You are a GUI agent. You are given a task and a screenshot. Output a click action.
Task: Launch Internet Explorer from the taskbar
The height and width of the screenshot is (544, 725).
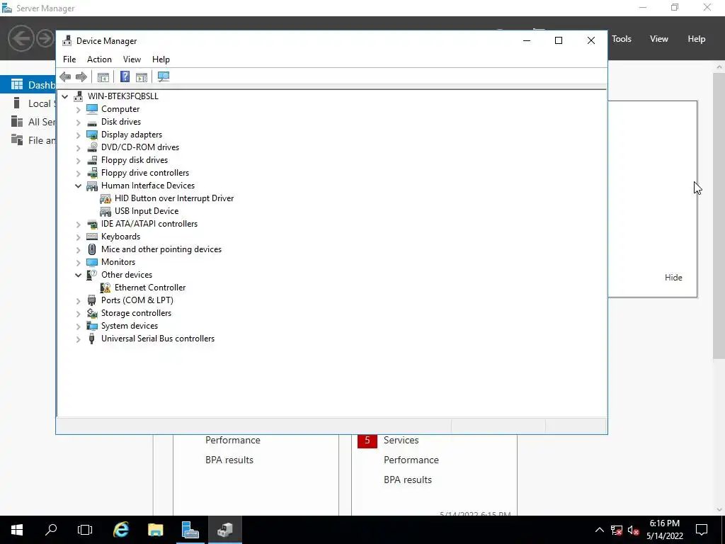[x=121, y=530]
